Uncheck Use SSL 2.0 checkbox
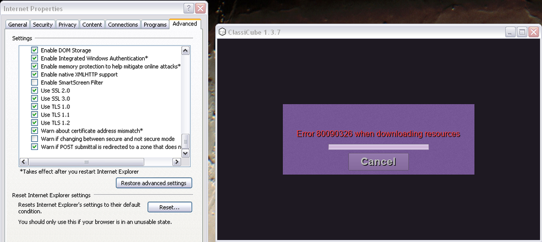The height and width of the screenshot is (242, 542). (35, 90)
